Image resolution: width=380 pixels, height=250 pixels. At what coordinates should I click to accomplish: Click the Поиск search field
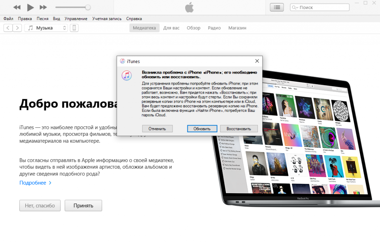coord(320,7)
